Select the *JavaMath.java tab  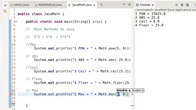81,5
